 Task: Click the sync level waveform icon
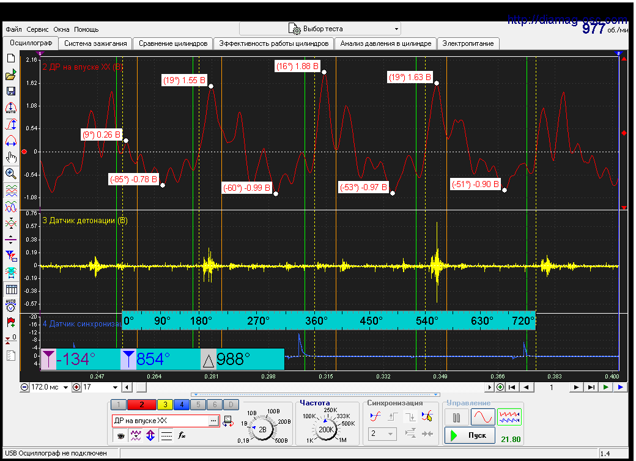point(375,416)
